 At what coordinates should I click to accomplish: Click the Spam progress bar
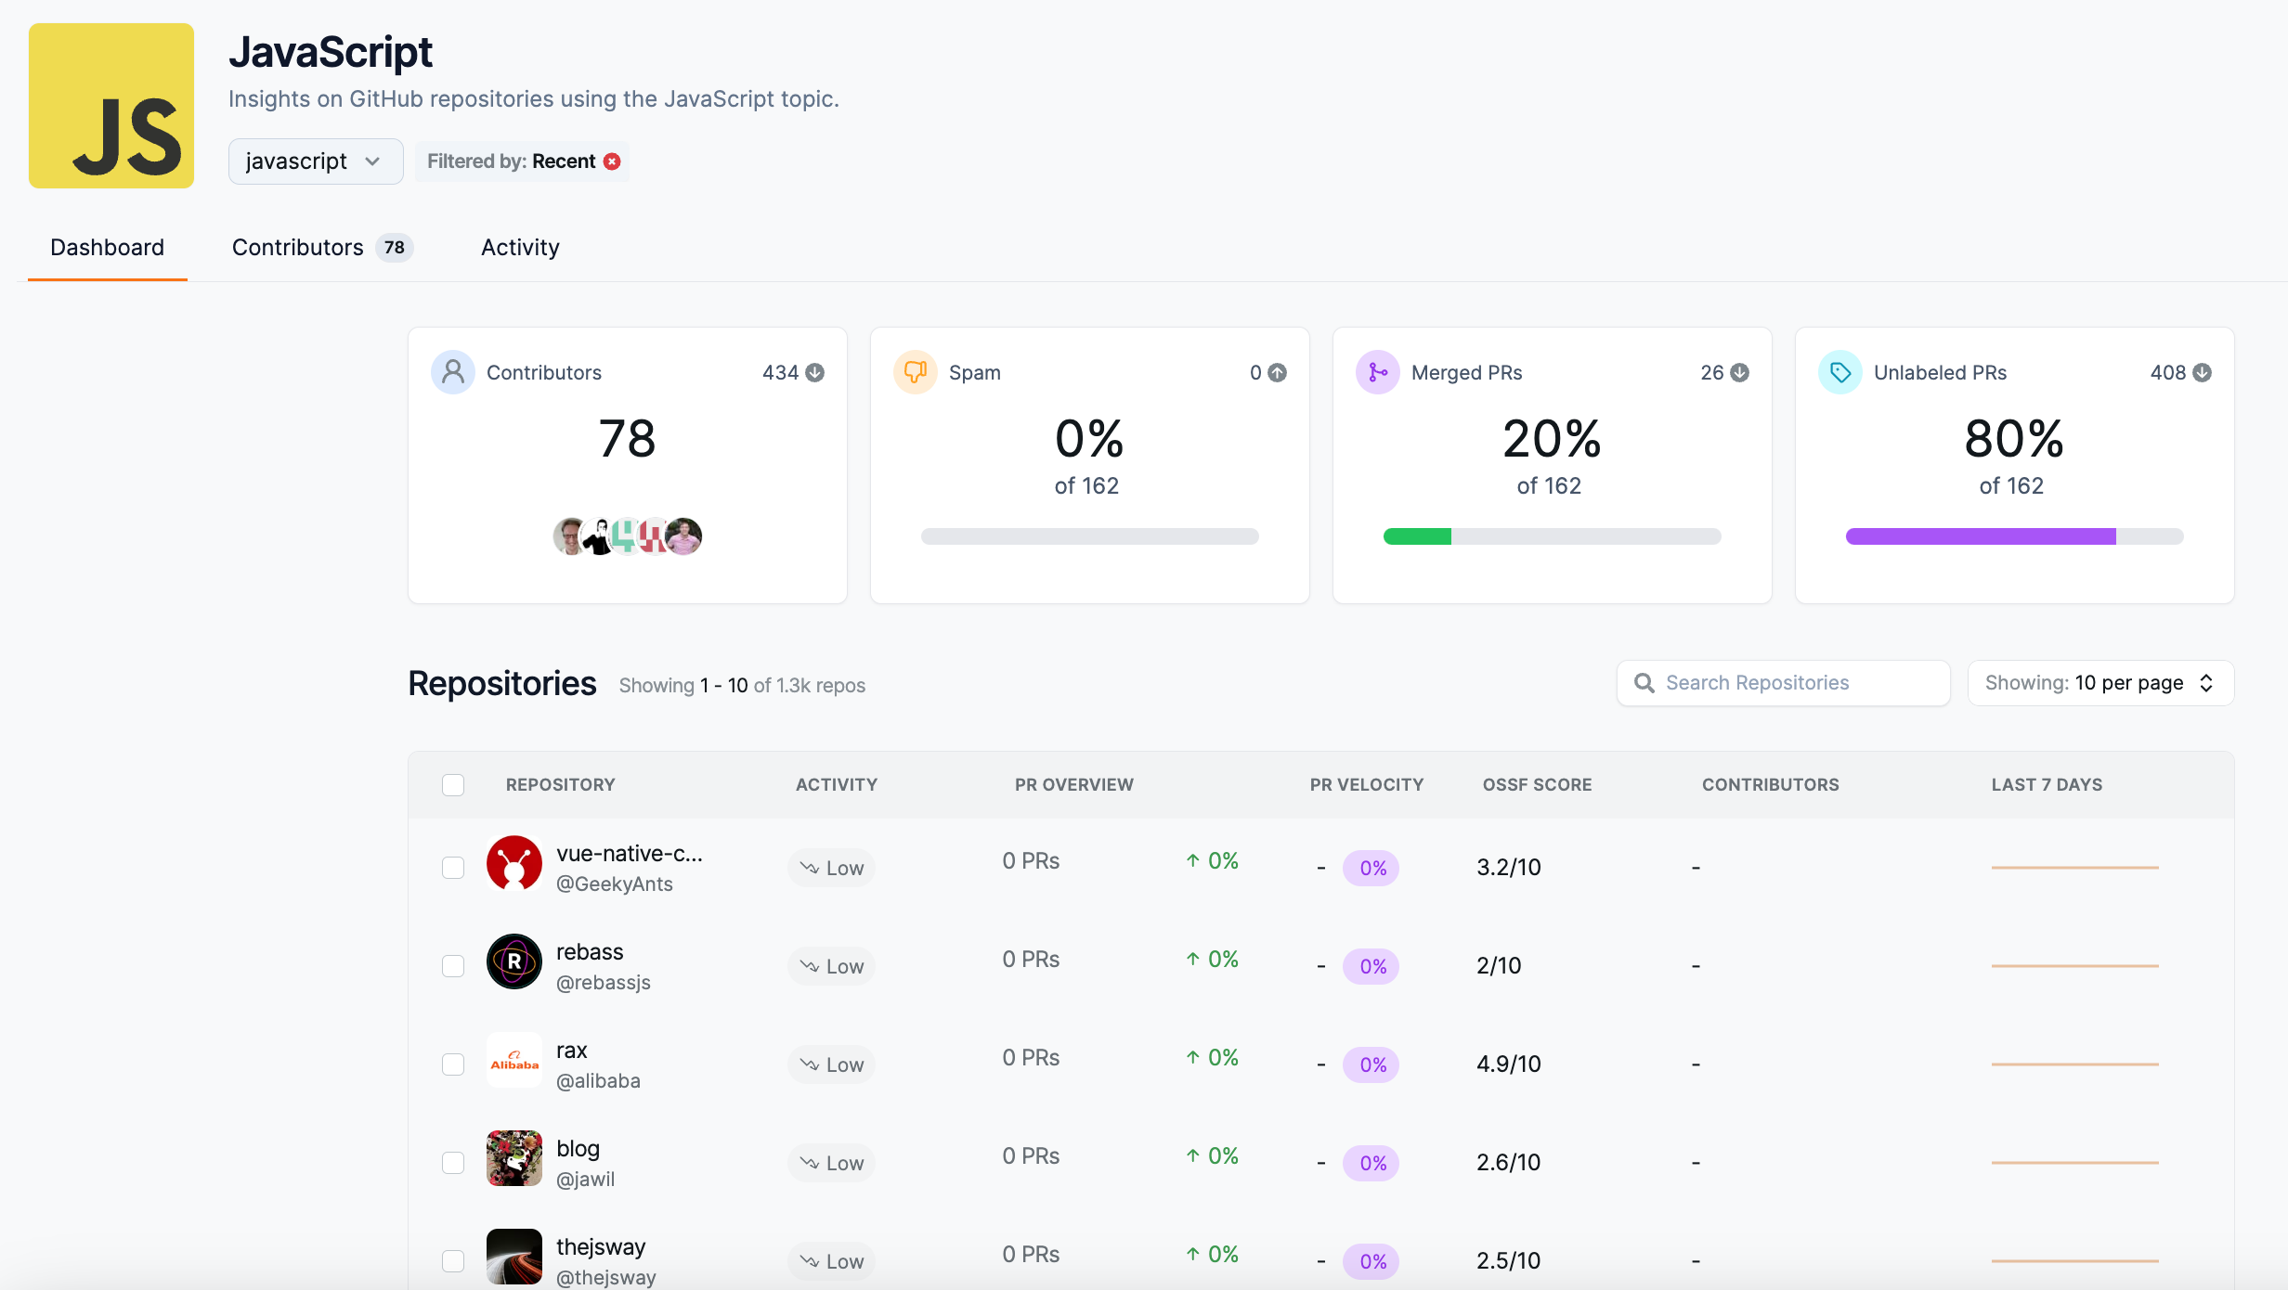1090,536
